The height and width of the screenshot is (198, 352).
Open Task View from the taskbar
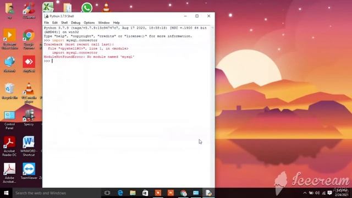(107, 193)
